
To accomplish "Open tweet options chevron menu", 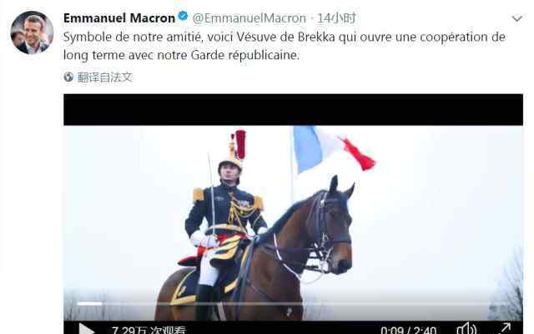I will point(517,18).
